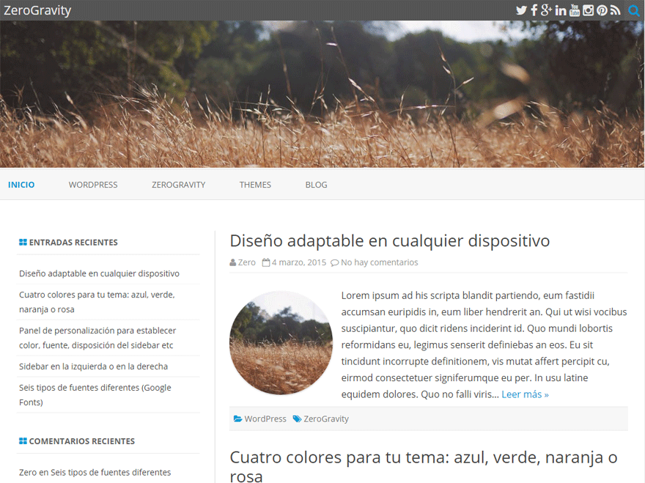
Task: Click the circular grass field thumbnail
Action: click(x=281, y=343)
